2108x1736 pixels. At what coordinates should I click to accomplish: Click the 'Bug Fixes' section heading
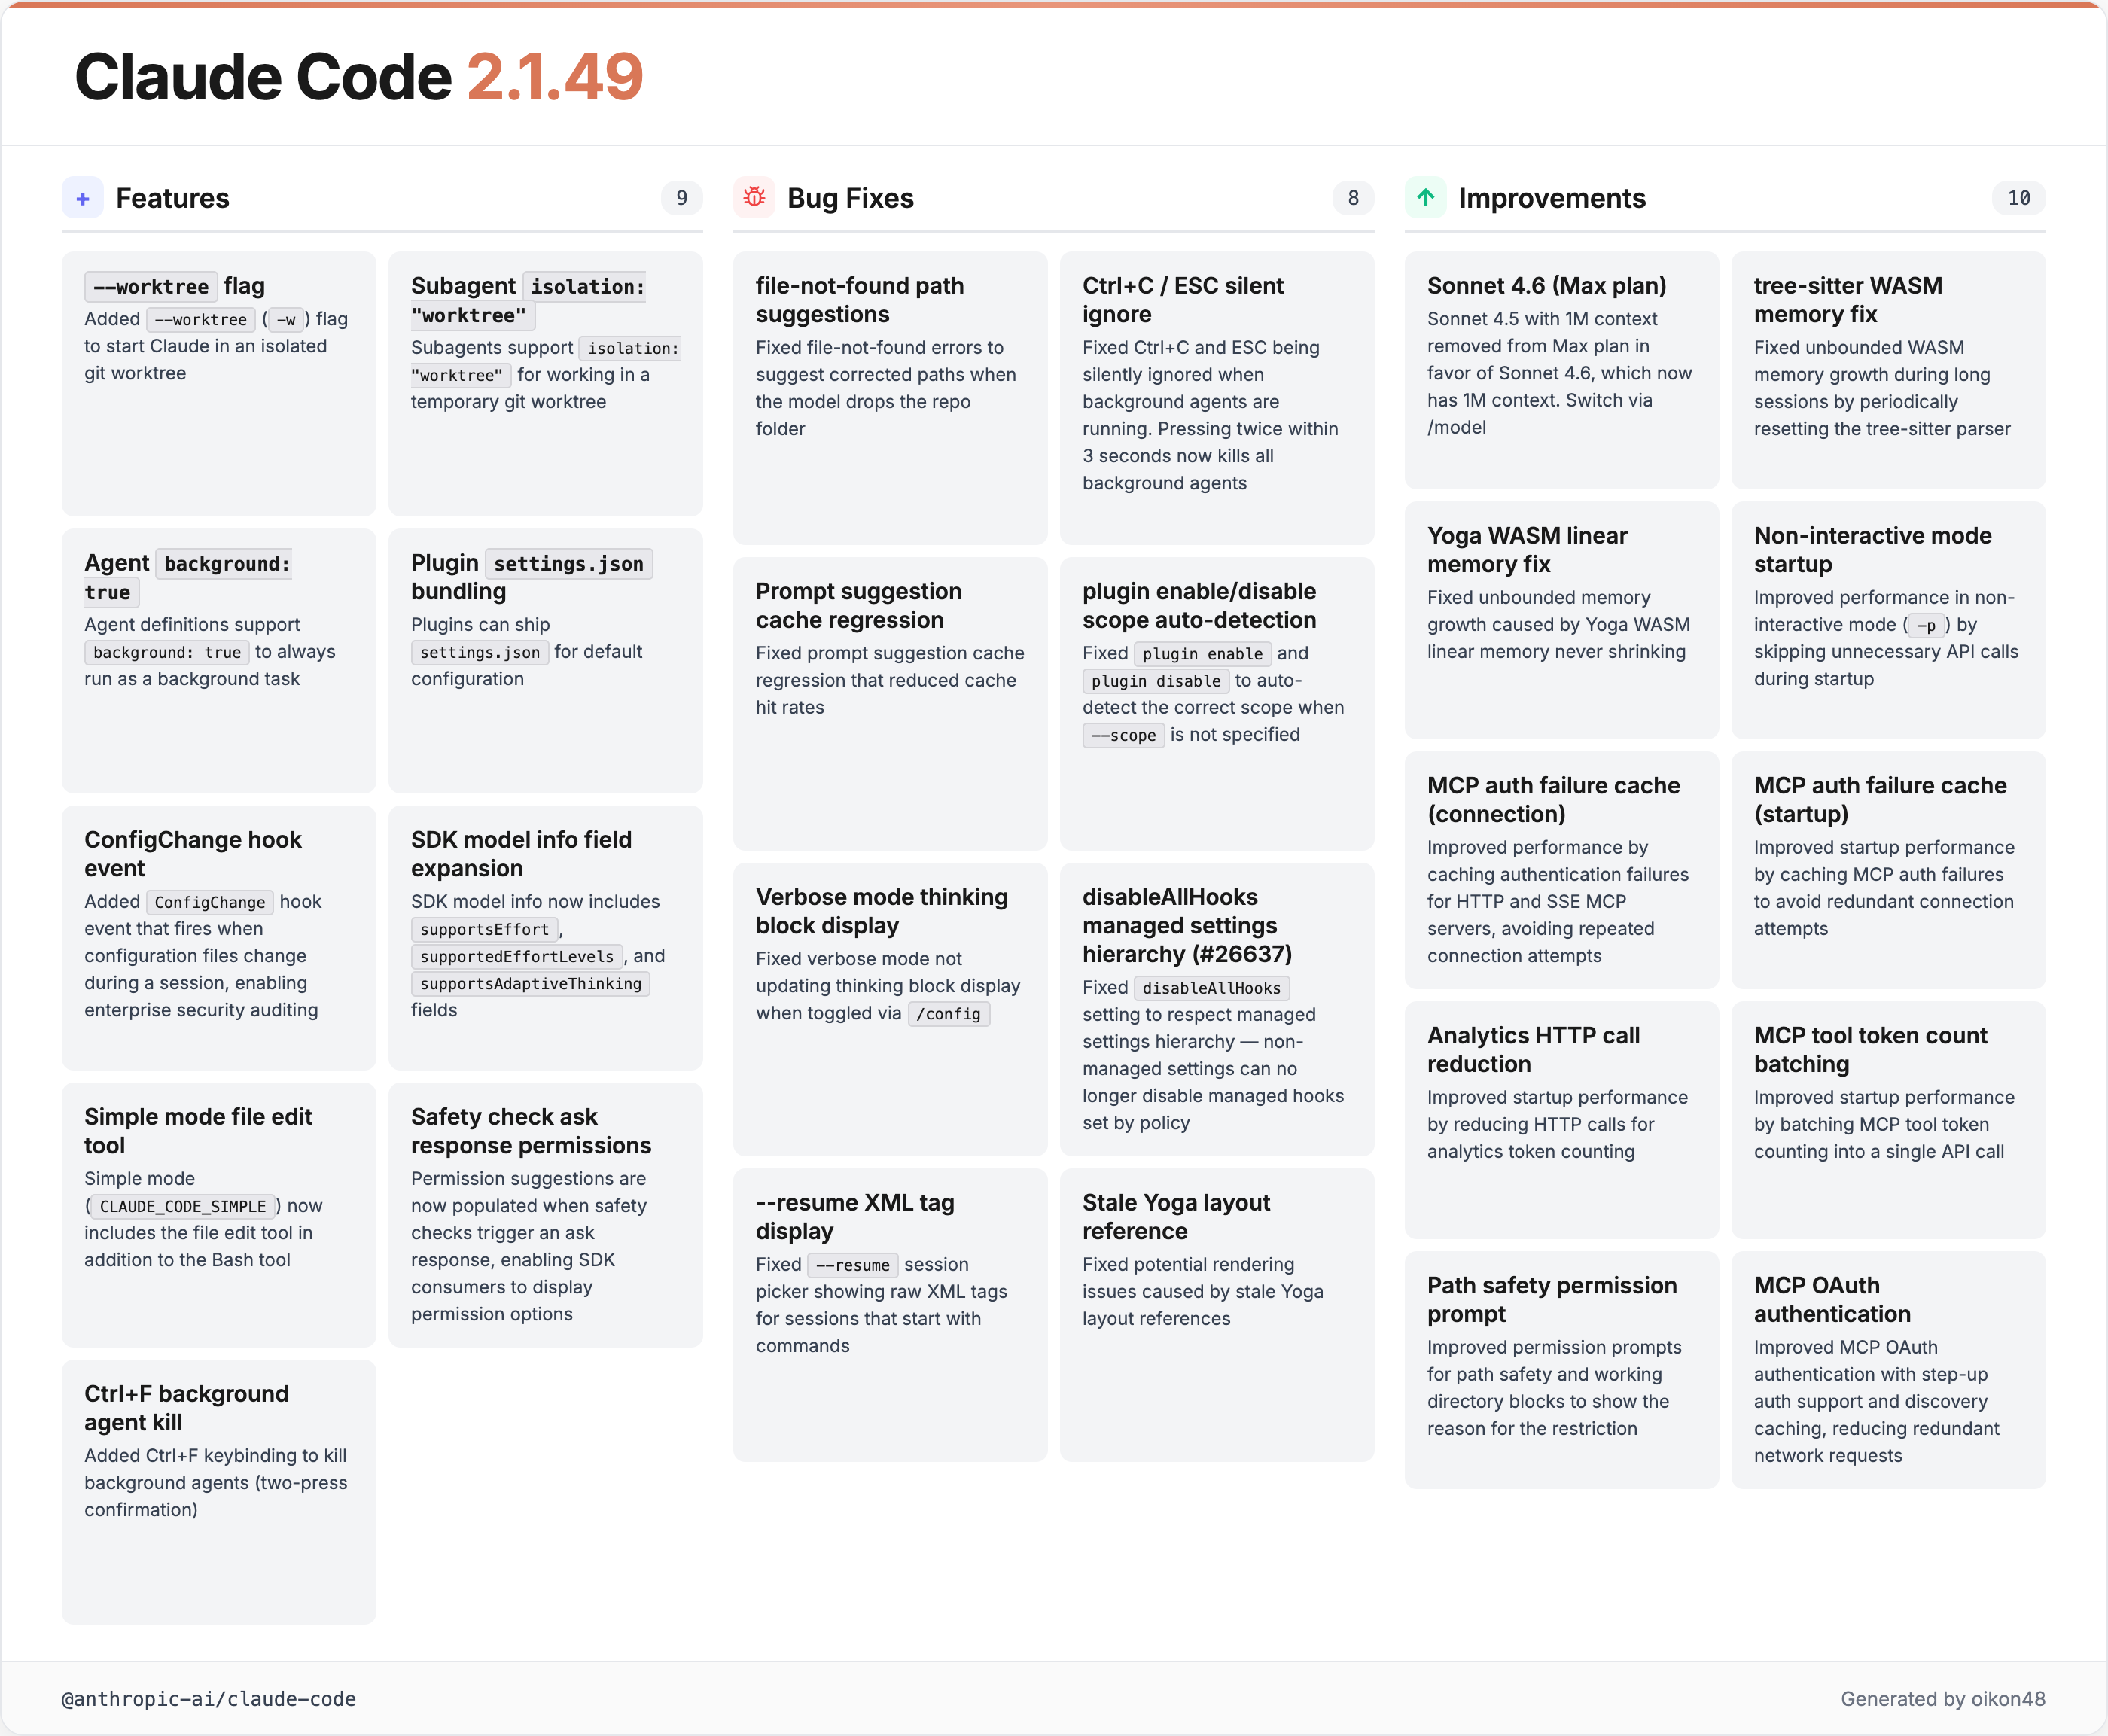coord(851,198)
